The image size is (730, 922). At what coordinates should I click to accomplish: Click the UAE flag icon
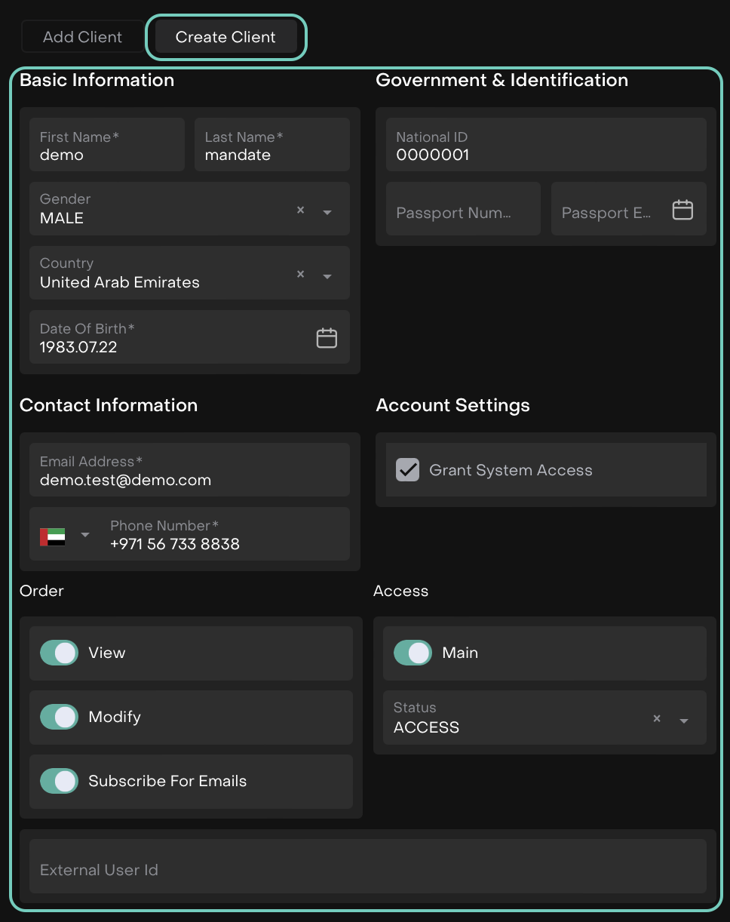(53, 536)
